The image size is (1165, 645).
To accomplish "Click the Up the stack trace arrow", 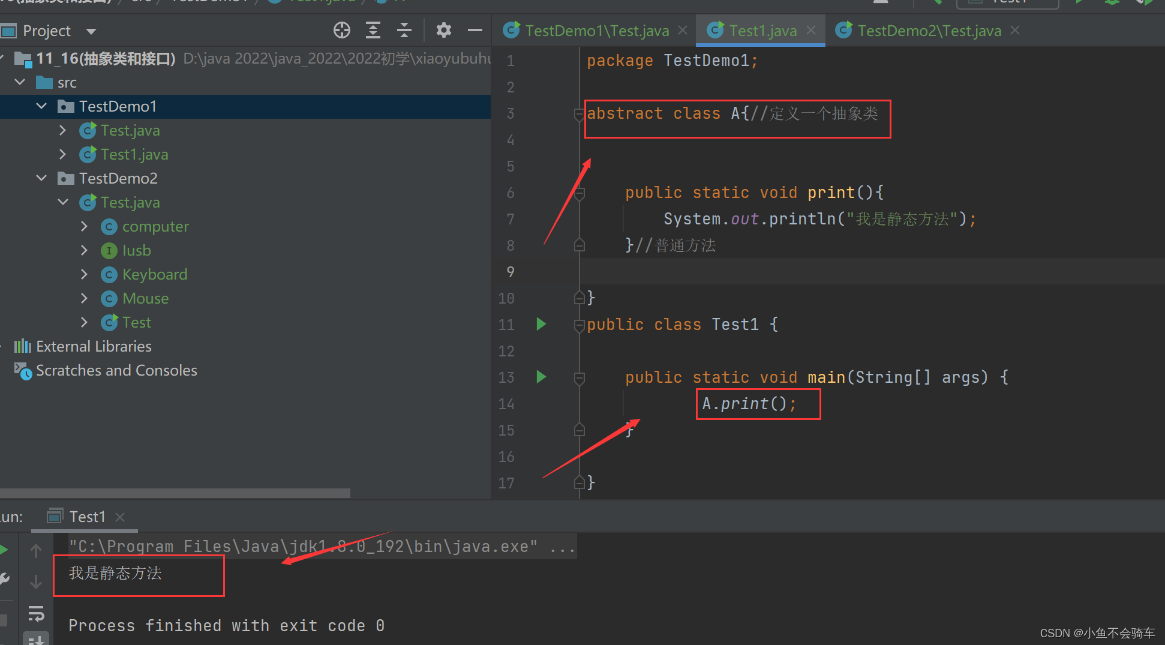I will click(x=36, y=550).
